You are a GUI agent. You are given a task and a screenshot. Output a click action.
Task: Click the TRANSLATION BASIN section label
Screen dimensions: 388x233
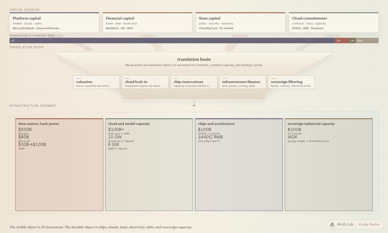point(26,47)
